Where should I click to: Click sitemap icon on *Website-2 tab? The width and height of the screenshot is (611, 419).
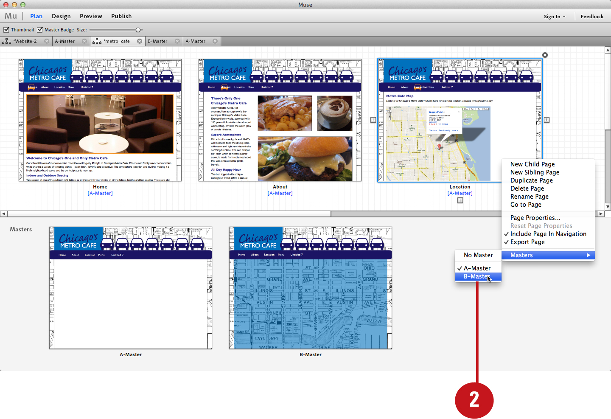pyautogui.click(x=7, y=41)
